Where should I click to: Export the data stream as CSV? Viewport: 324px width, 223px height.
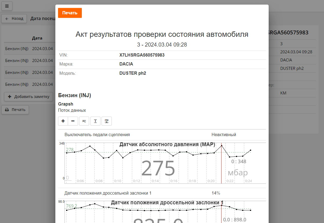coord(106,121)
